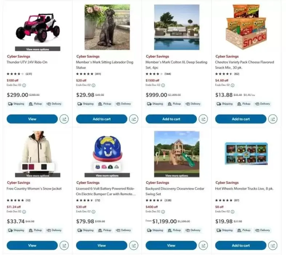The width and height of the screenshot is (286, 255).
Task: Open the Cheetos Variety Pack product image
Action: tap(246, 27)
